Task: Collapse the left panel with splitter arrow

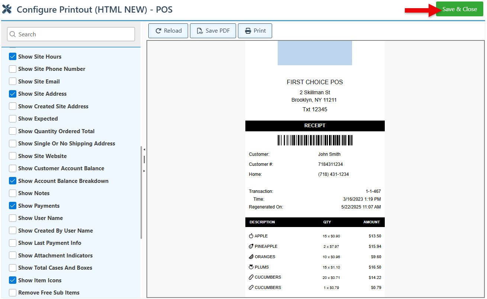Action: 144,149
